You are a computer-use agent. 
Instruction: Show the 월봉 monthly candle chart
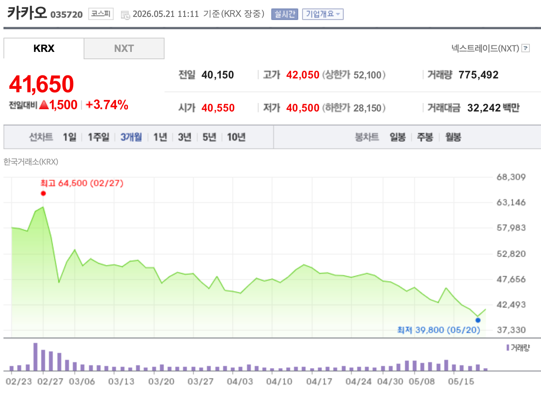pos(453,137)
